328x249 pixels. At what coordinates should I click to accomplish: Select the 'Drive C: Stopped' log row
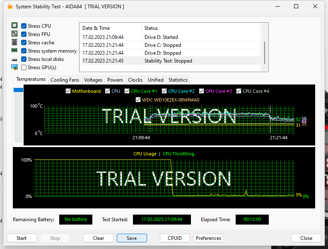pyautogui.click(x=170, y=45)
